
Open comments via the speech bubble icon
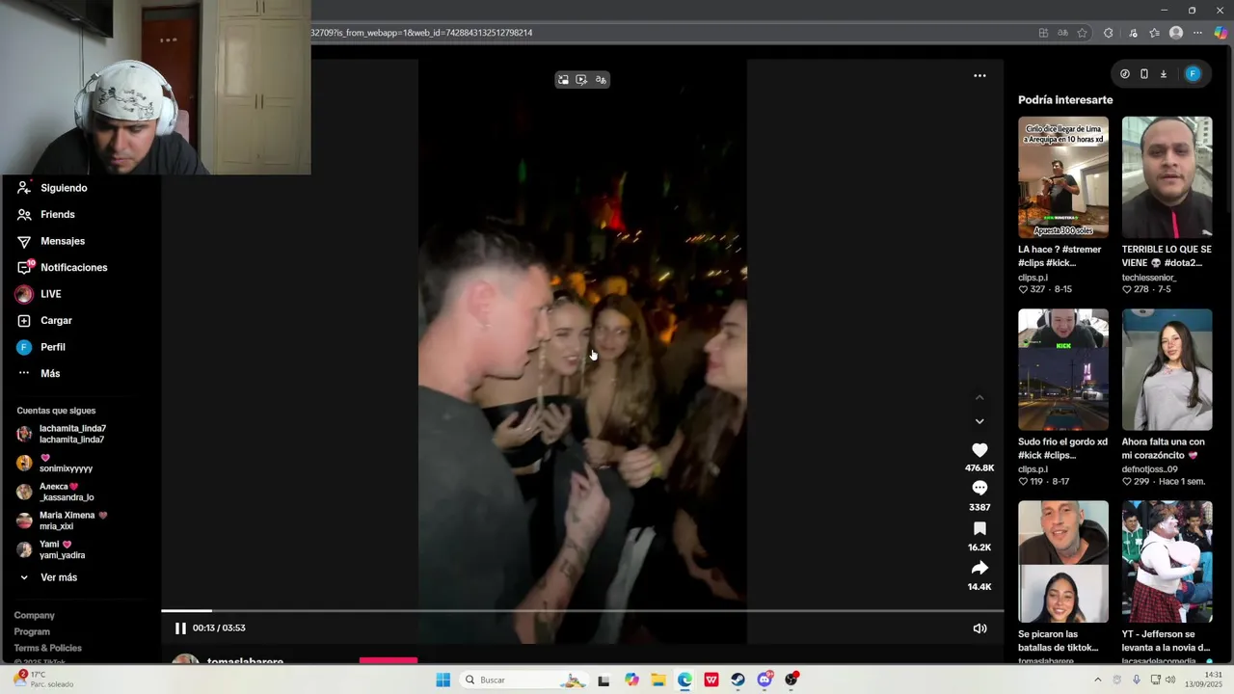(979, 488)
